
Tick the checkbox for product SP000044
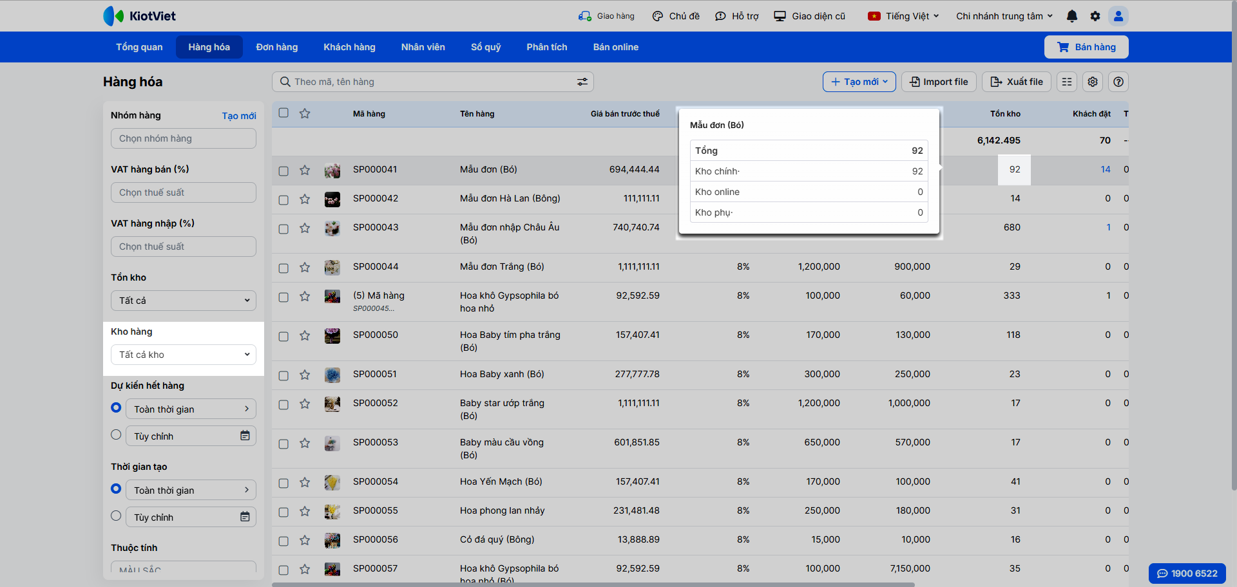pyautogui.click(x=283, y=268)
